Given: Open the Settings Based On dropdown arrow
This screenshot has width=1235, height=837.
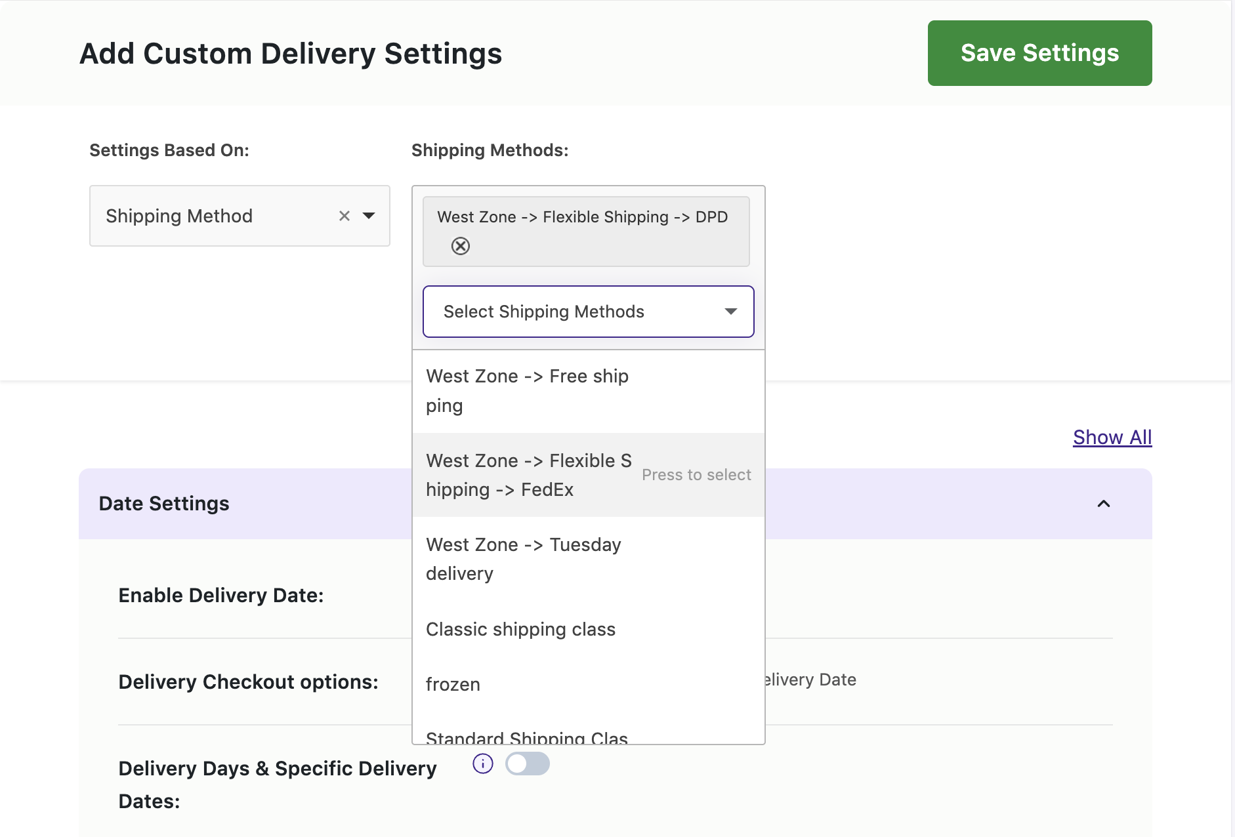Looking at the screenshot, I should [x=369, y=216].
